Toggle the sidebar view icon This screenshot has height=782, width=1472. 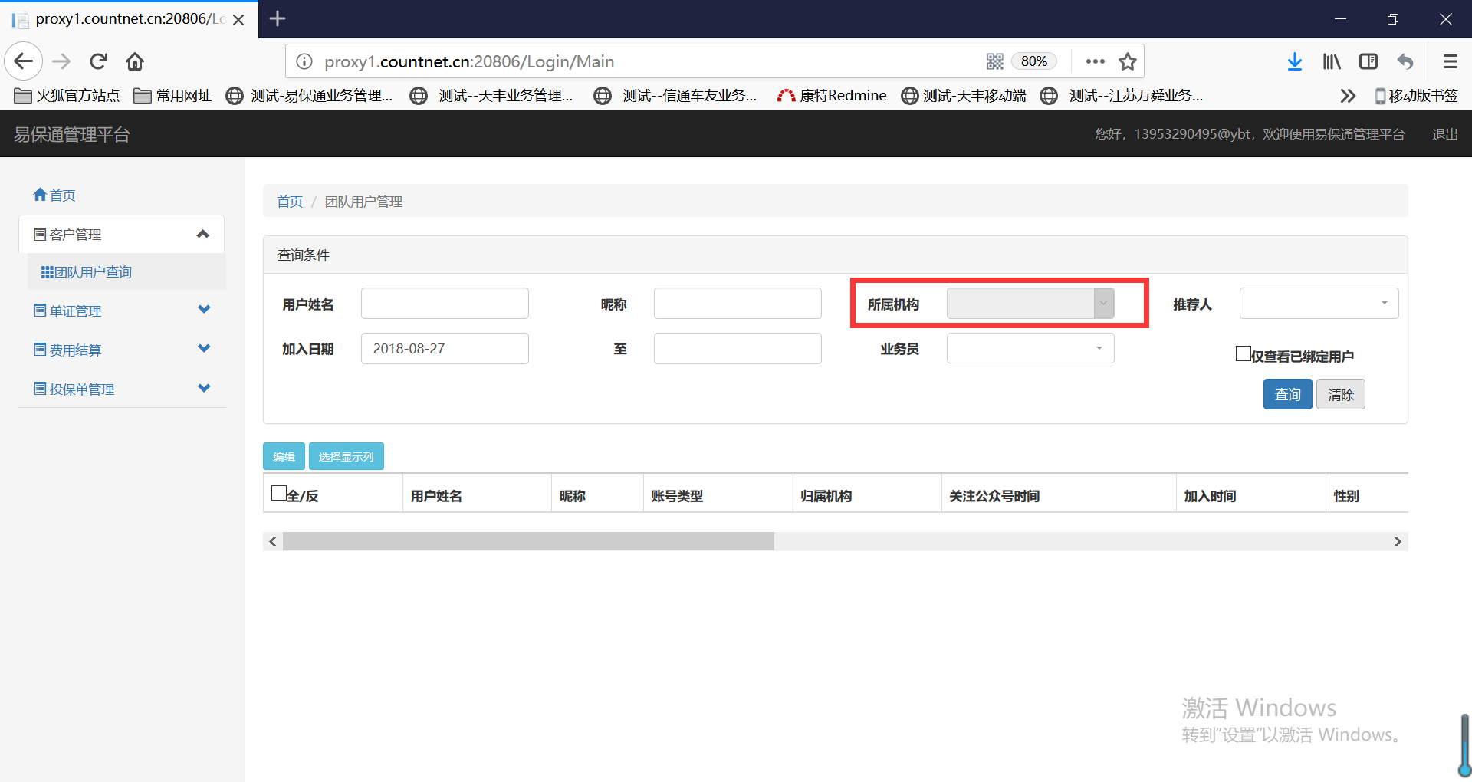pyautogui.click(x=1368, y=61)
